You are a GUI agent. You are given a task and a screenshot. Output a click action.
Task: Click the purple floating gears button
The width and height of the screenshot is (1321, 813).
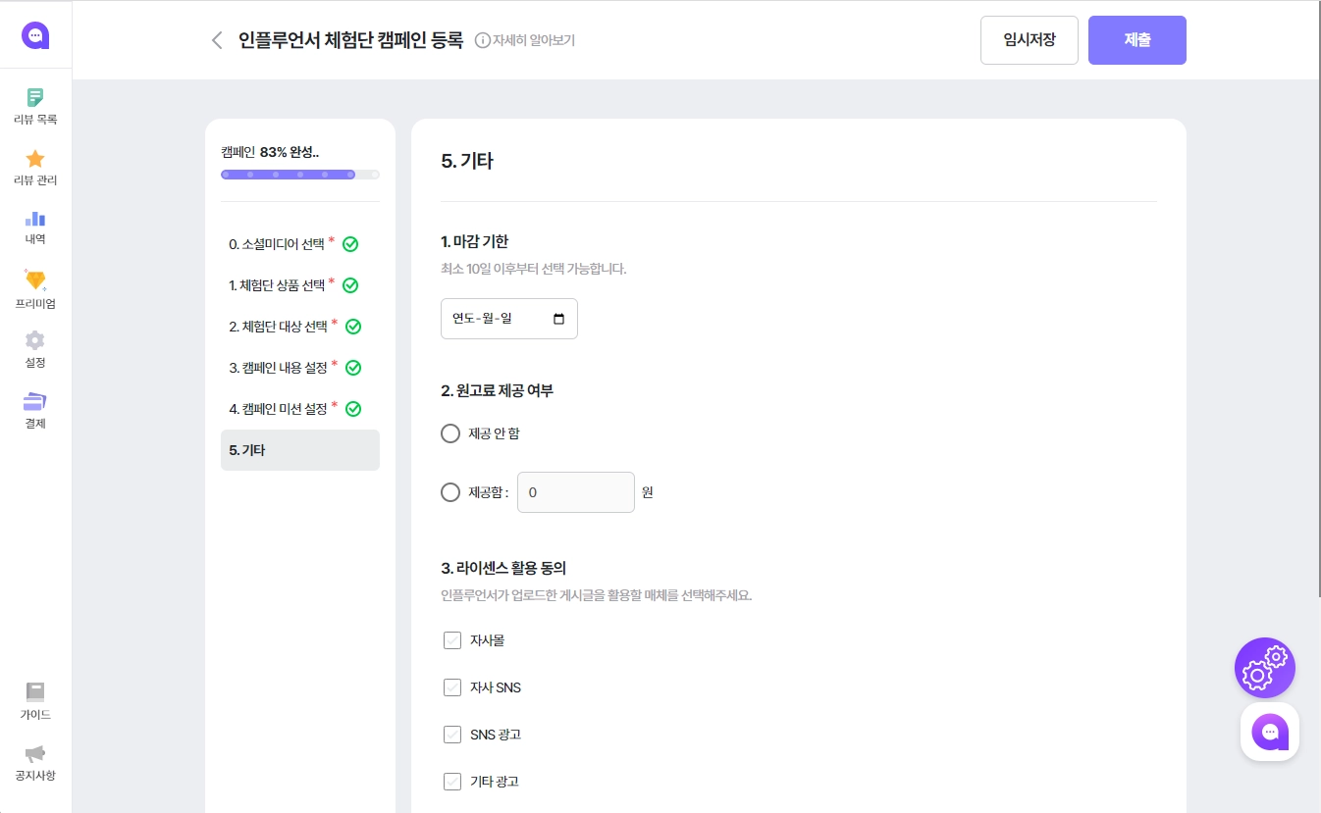1265,668
